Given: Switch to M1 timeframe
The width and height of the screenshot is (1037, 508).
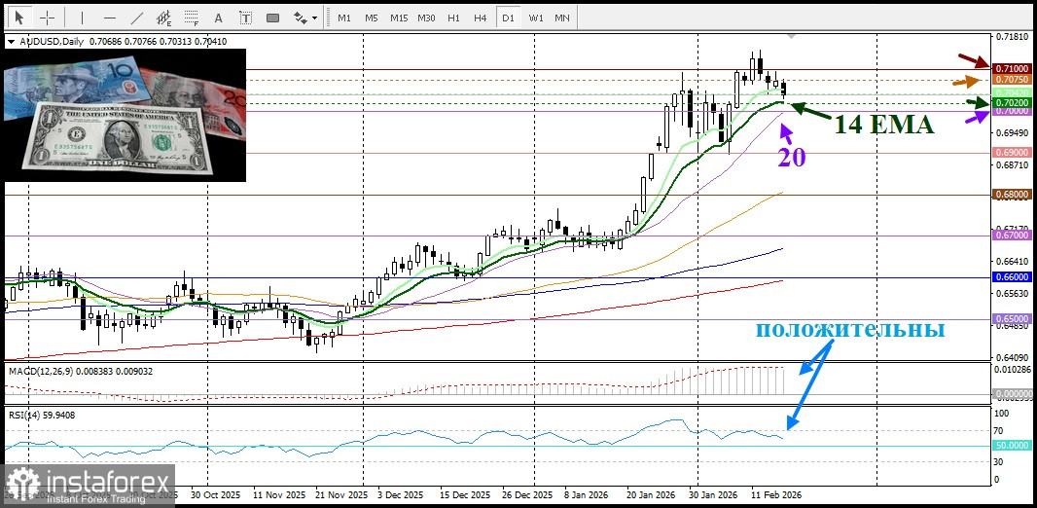Looking at the screenshot, I should (344, 18).
